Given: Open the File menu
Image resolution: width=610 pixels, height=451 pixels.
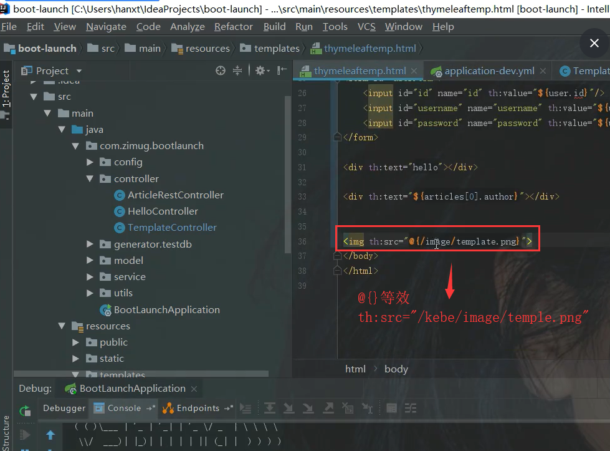Looking at the screenshot, I should pyautogui.click(x=9, y=26).
